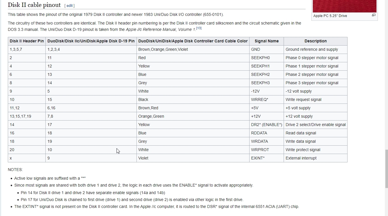Enlarge the Apple PC 5.25" Drive image icon
This screenshot has height=216, width=388.
coord(374,15)
